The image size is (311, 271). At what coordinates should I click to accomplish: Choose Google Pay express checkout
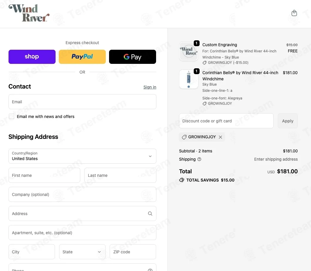pos(133,57)
